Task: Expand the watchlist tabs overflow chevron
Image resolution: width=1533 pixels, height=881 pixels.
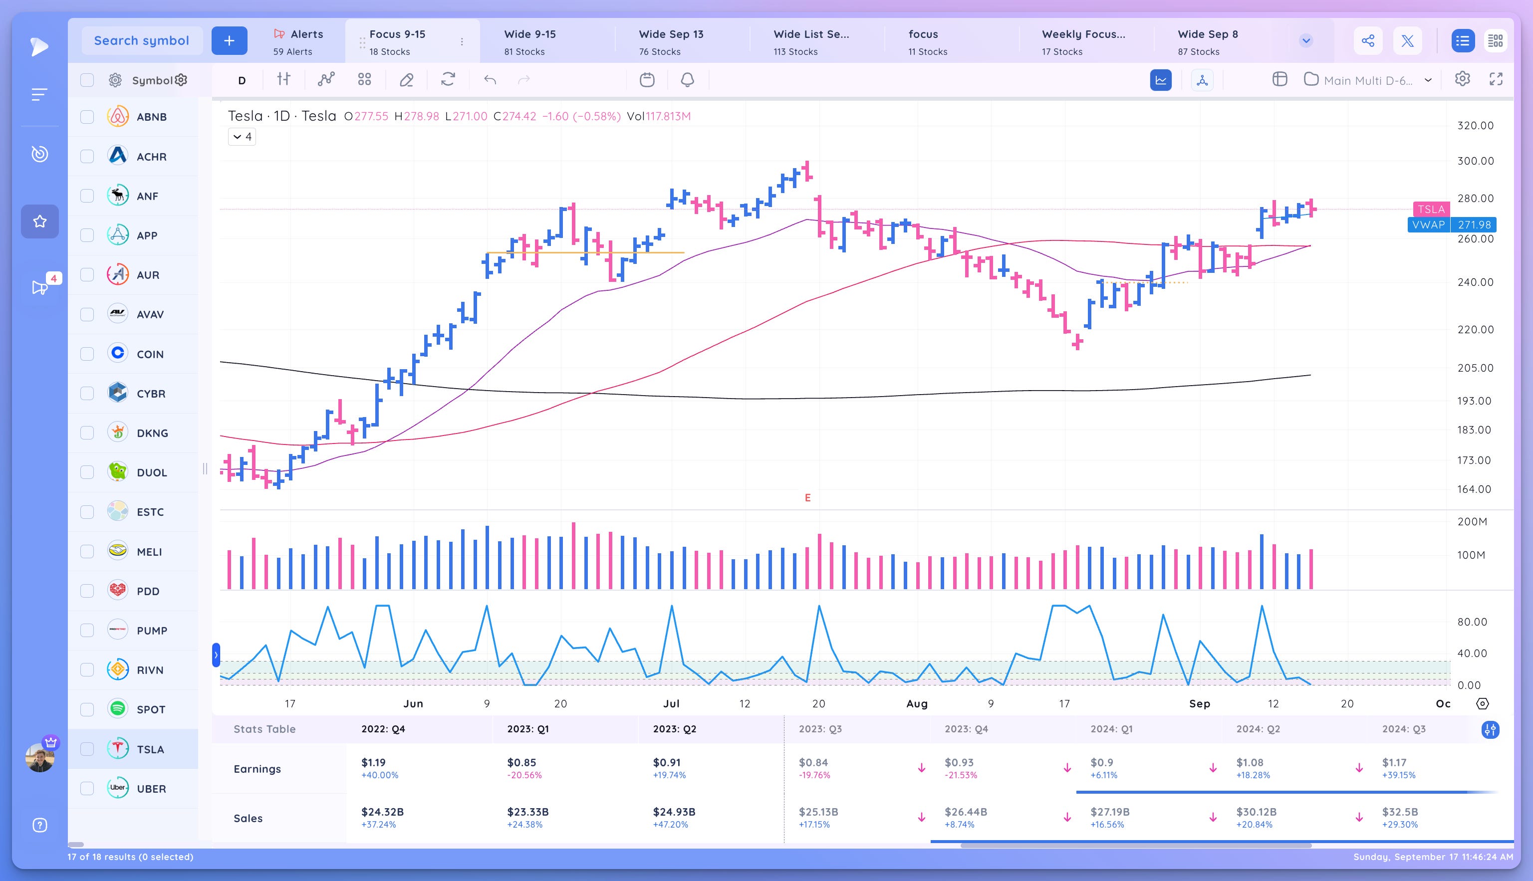Action: (x=1306, y=40)
